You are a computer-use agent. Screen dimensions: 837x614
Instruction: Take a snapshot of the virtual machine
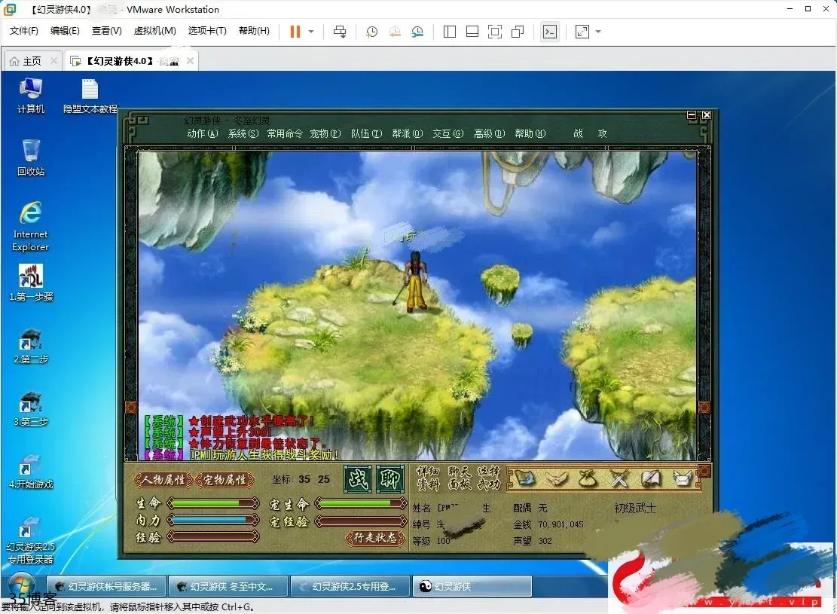tap(371, 32)
